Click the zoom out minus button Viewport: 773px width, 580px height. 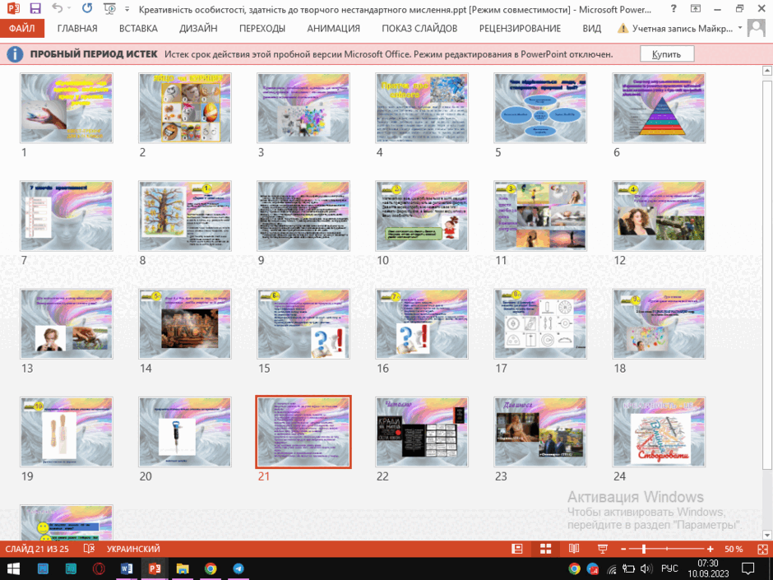click(x=623, y=549)
